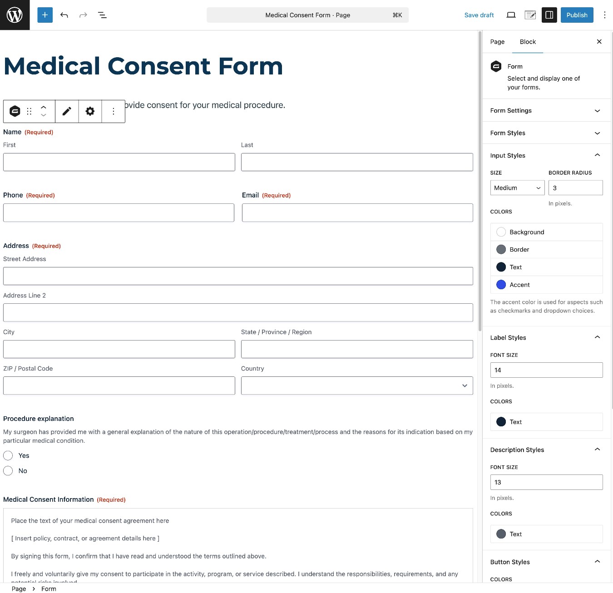613x593 pixels.
Task: Select No for Procedure explanation
Action: (8, 471)
